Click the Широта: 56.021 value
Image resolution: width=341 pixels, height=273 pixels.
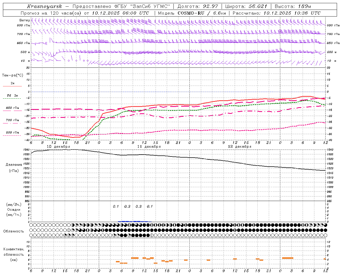tap(246, 6)
